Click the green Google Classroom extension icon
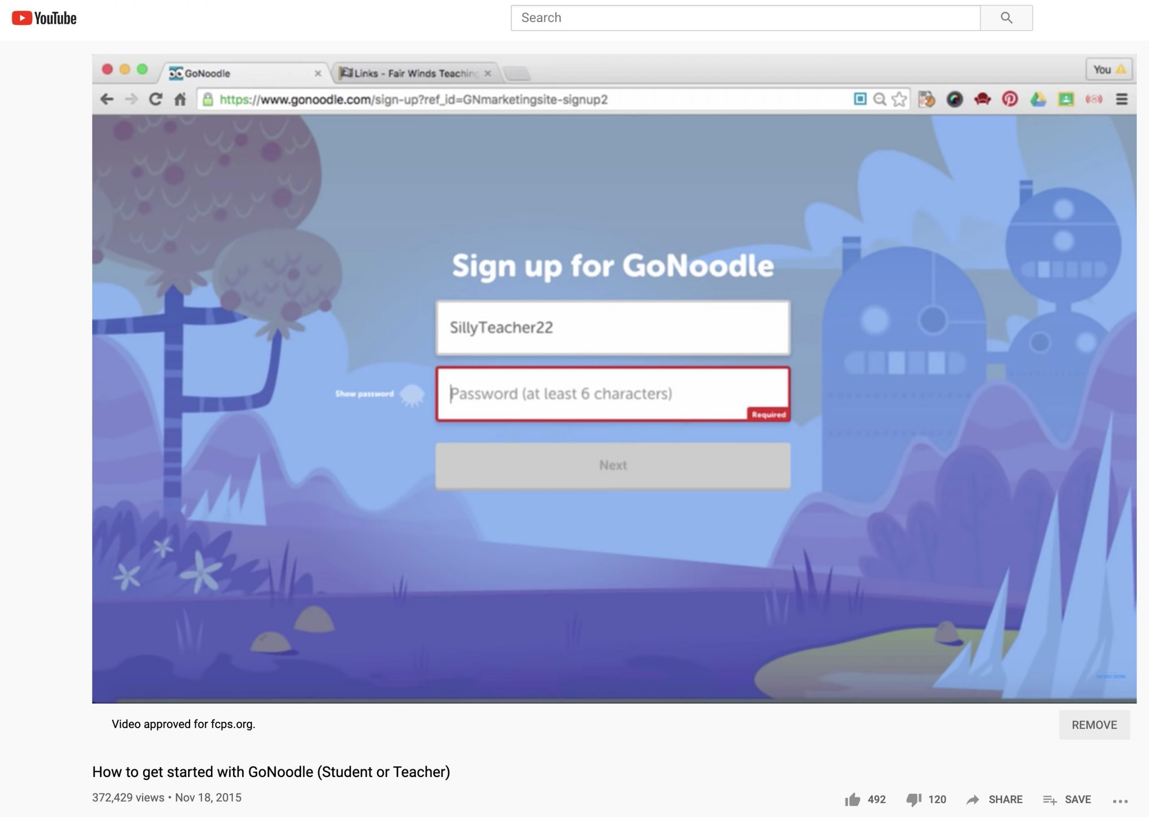This screenshot has width=1149, height=817. click(x=1066, y=100)
